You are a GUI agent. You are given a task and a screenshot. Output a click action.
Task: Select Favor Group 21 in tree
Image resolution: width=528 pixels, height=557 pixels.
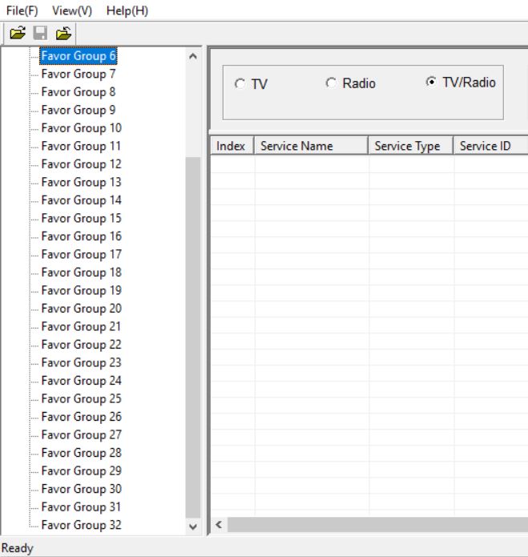(81, 326)
